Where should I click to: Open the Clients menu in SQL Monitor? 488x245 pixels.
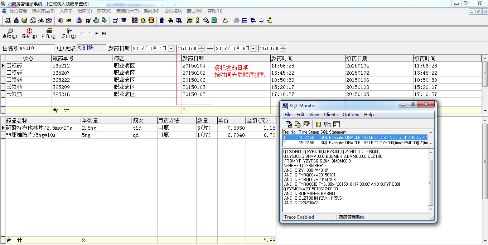point(330,115)
